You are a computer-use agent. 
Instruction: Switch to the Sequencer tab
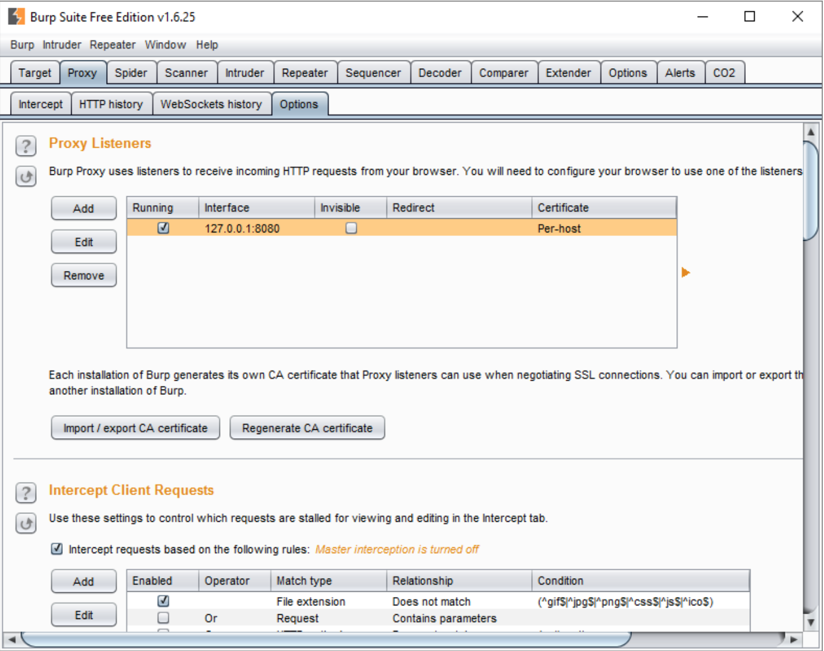point(373,73)
